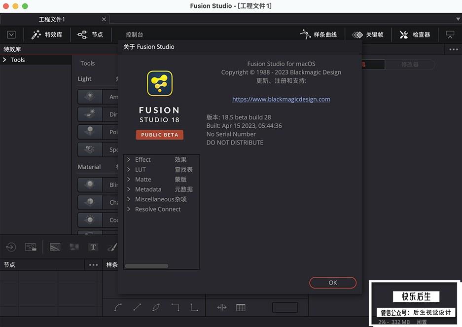Click the Fusion Studio logo in About dialog

[x=160, y=83]
